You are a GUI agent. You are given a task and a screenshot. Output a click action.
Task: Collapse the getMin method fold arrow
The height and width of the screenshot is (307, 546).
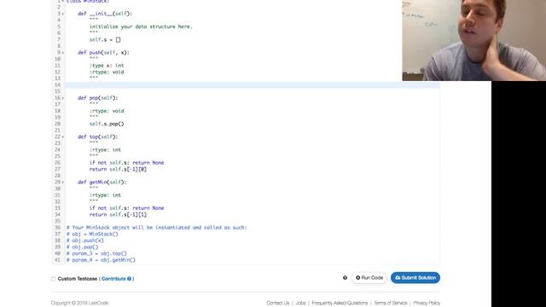63,182
